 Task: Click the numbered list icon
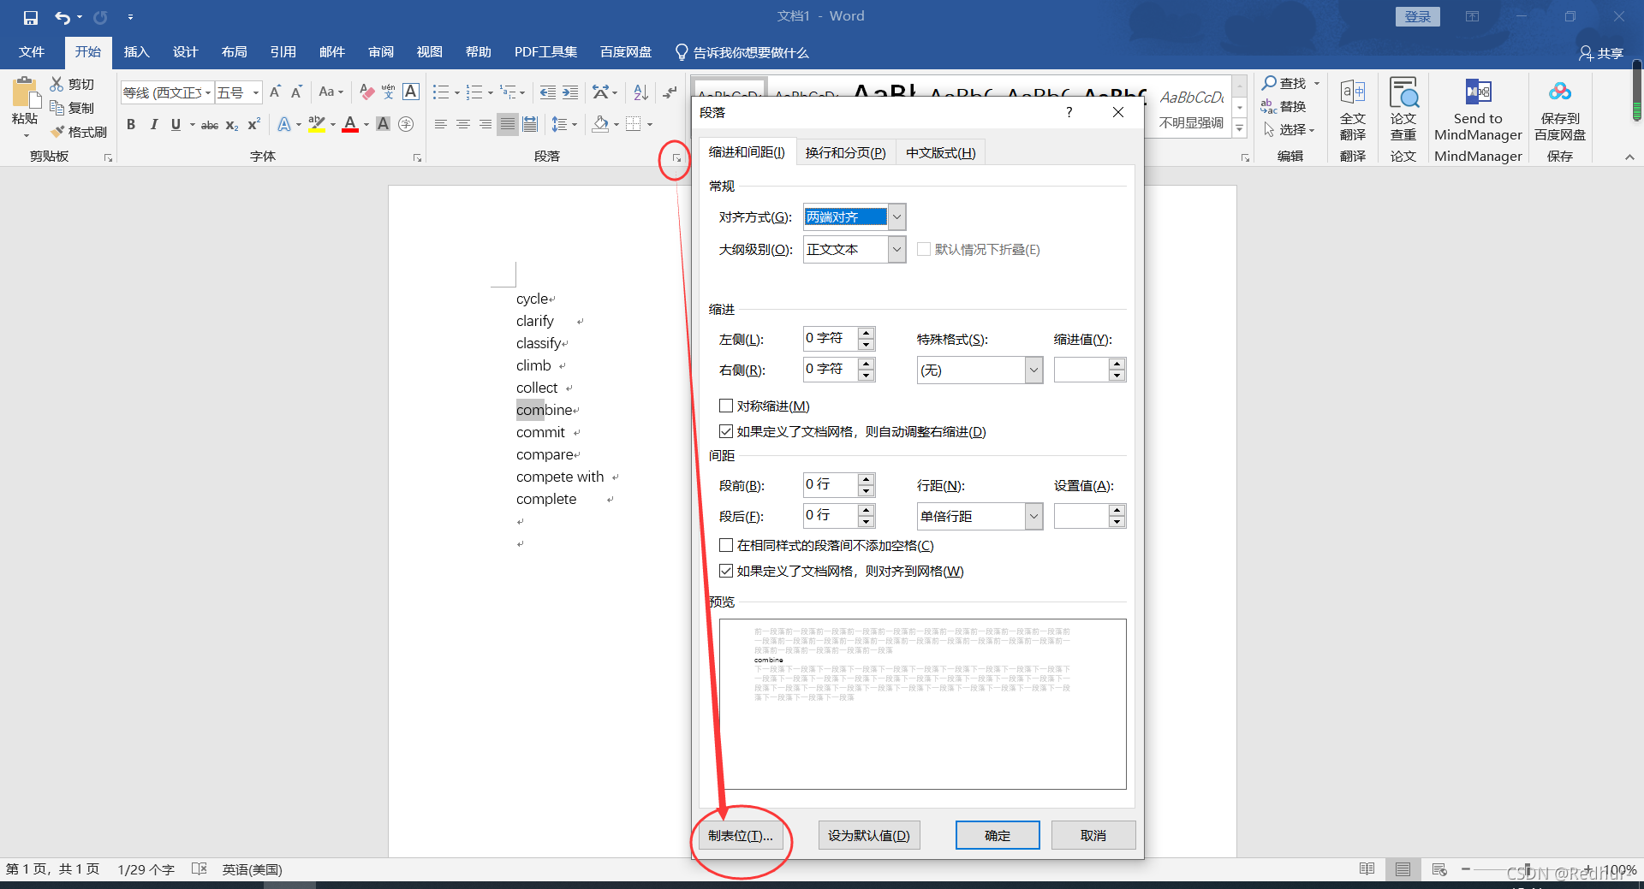point(474,92)
